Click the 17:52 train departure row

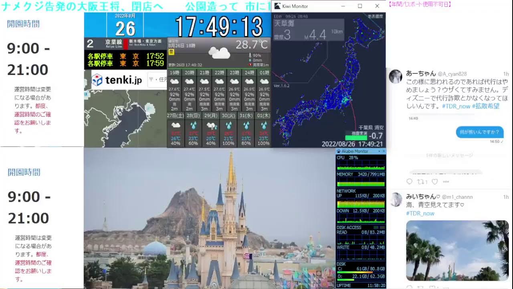coord(125,56)
